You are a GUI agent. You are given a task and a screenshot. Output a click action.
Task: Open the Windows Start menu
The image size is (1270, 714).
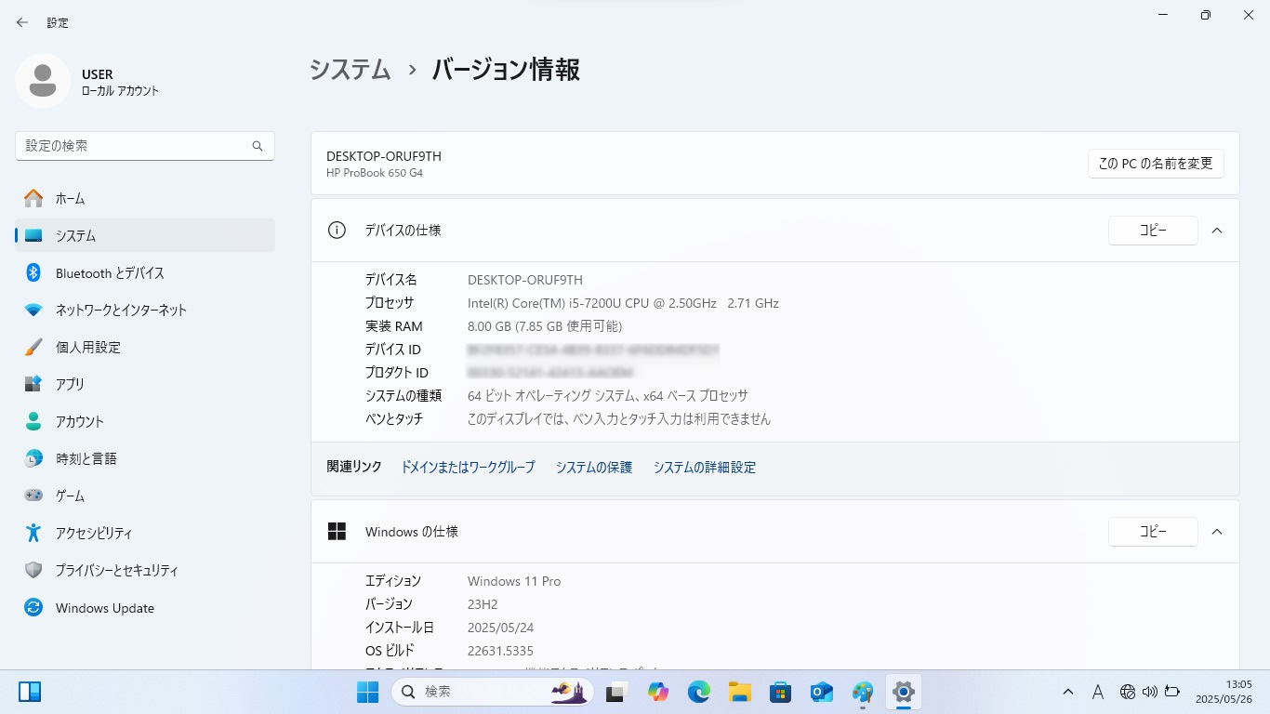coord(367,692)
